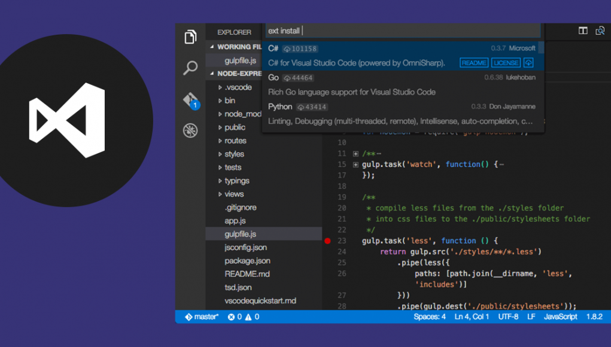Image resolution: width=611 pixels, height=347 pixels.
Task: Open the README.md file
Action: pos(247,274)
